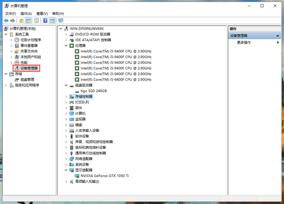Select the NVIDIA GeForce GTX 1050 Ti device
284x204 pixels.
point(105,176)
